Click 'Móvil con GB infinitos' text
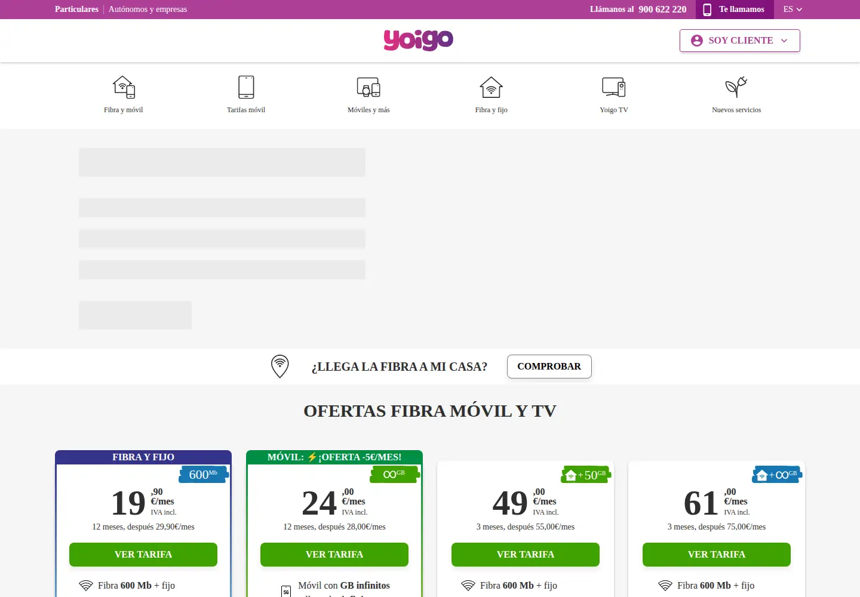 344,586
